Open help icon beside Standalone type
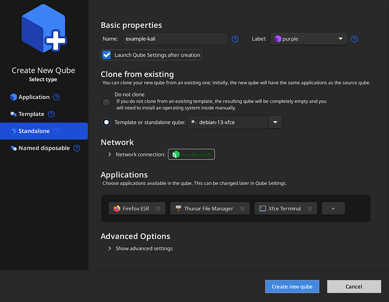Screen dimensions: 389x302 [57, 131]
